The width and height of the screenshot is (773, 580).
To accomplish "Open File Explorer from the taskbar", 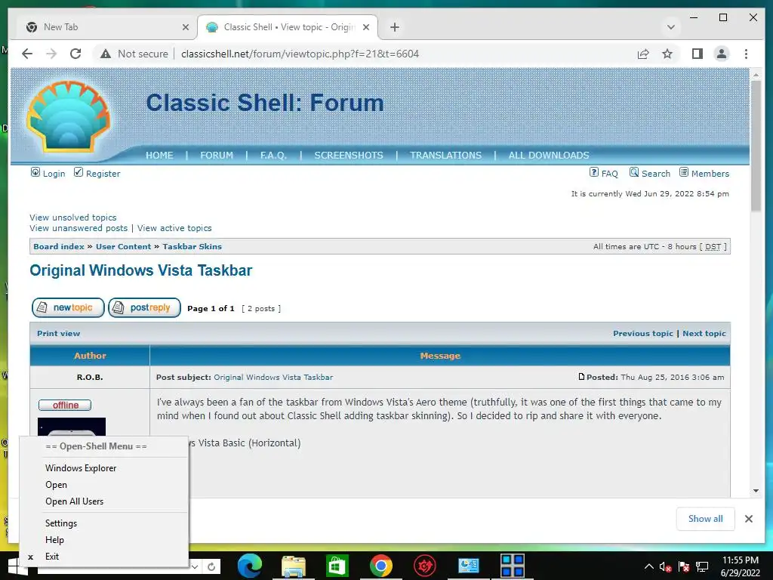I will click(294, 566).
